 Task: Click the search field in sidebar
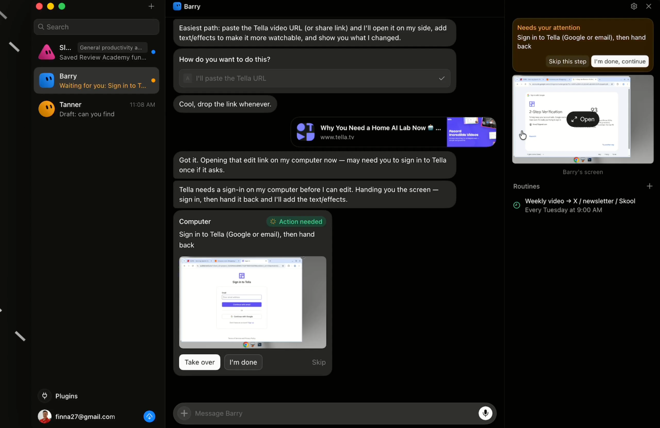click(97, 27)
